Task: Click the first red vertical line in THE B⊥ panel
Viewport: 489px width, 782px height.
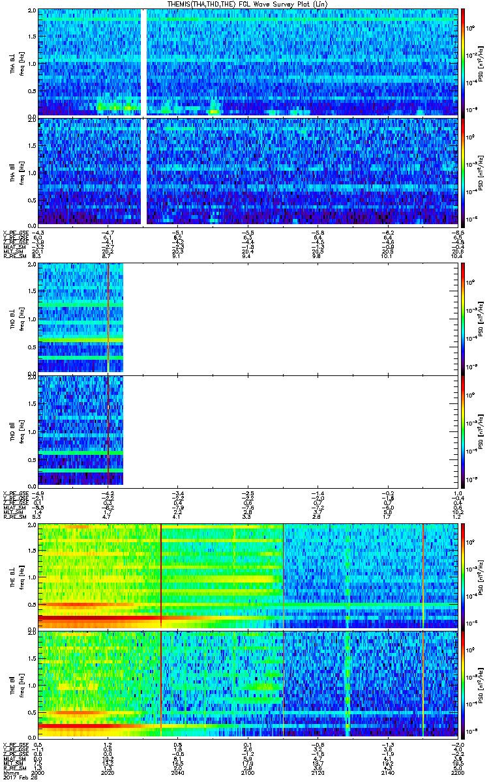Action: click(x=160, y=575)
